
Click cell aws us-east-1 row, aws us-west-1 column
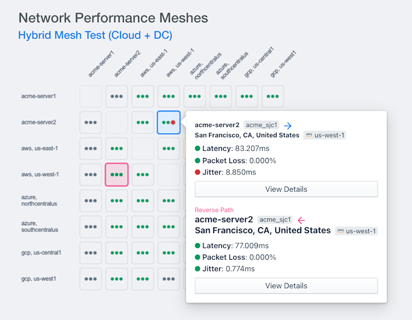[169, 149]
